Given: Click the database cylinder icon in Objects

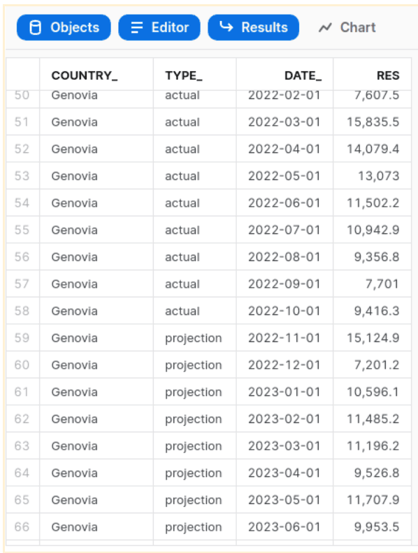Looking at the screenshot, I should click(x=35, y=27).
